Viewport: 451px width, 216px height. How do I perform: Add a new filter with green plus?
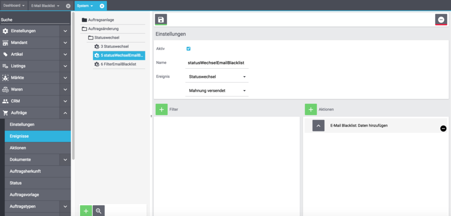tap(162, 109)
